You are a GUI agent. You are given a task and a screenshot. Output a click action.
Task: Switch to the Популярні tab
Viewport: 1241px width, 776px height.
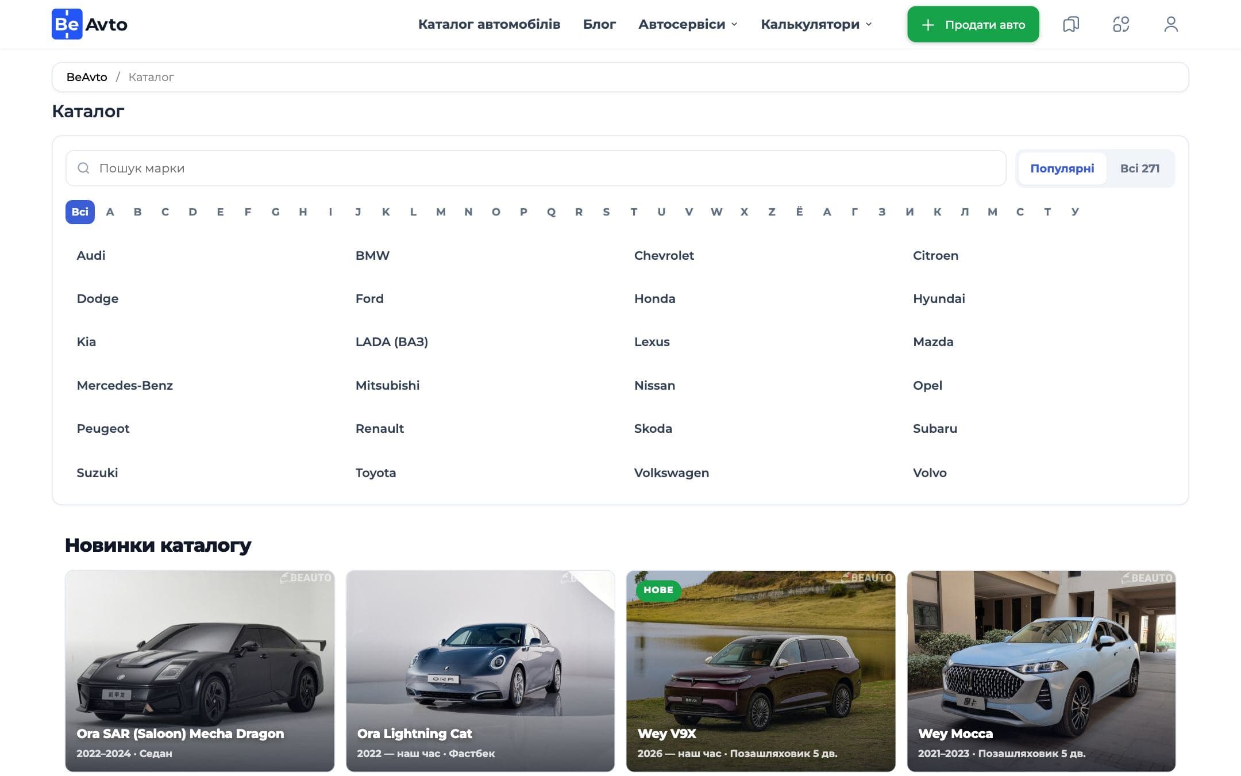tap(1062, 168)
